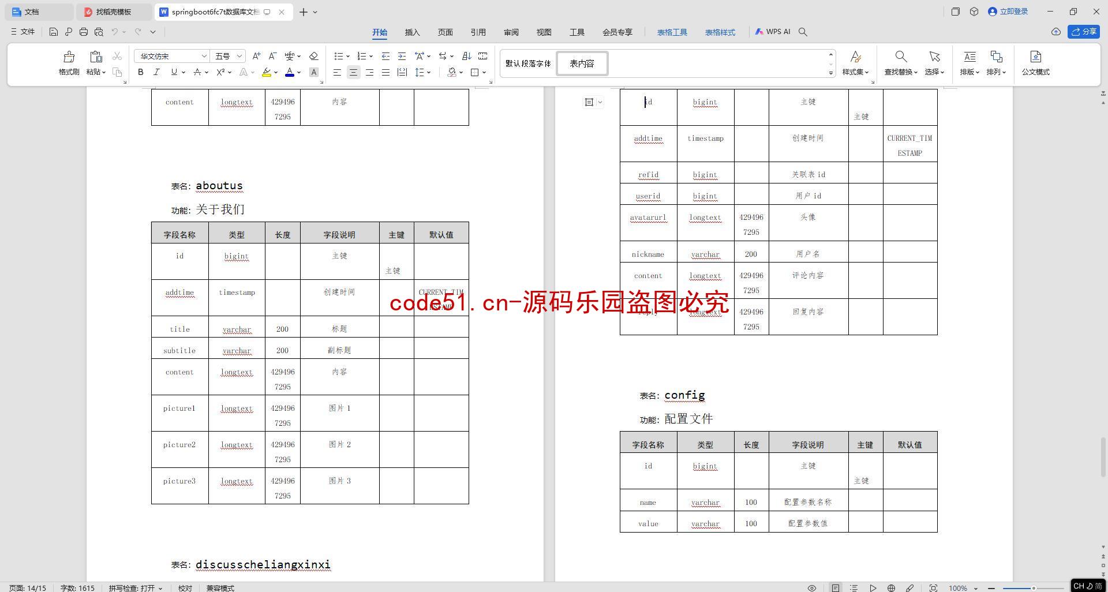Open the Insert (插入) ribbon tab
Screen dimensions: 1108x592
click(x=412, y=32)
